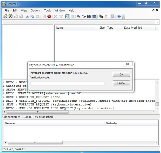Switch to Small Icons view

(x=84, y=16)
